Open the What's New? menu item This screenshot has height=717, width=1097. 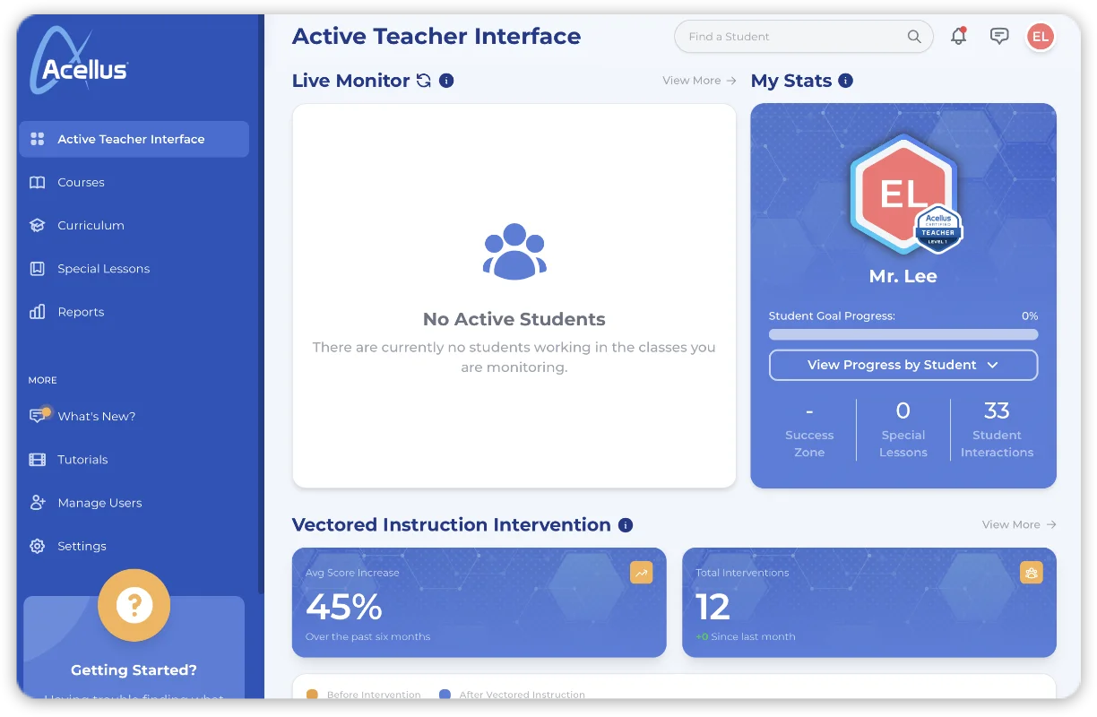coord(134,416)
